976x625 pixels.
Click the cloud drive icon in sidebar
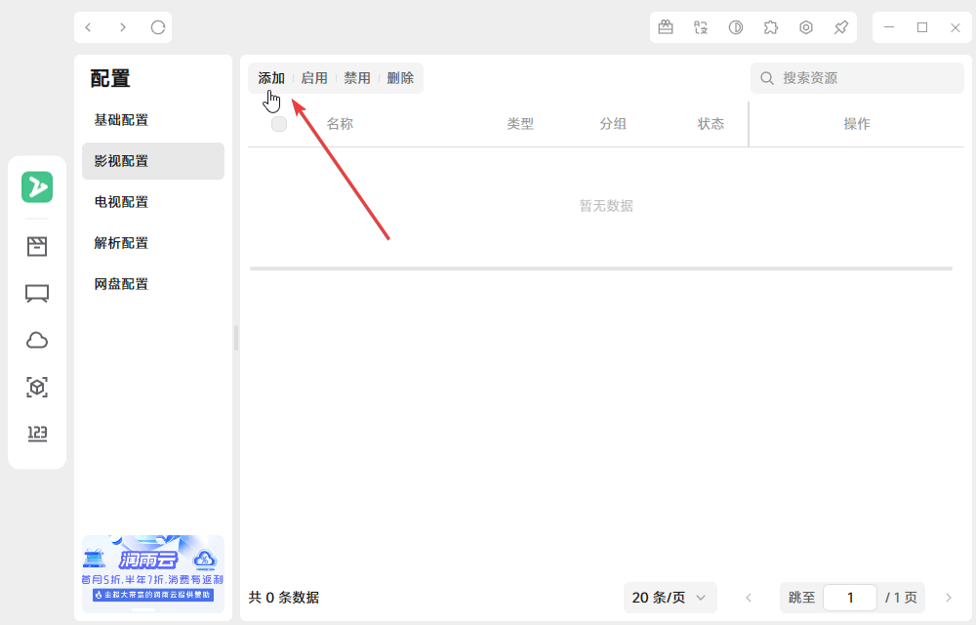click(36, 340)
